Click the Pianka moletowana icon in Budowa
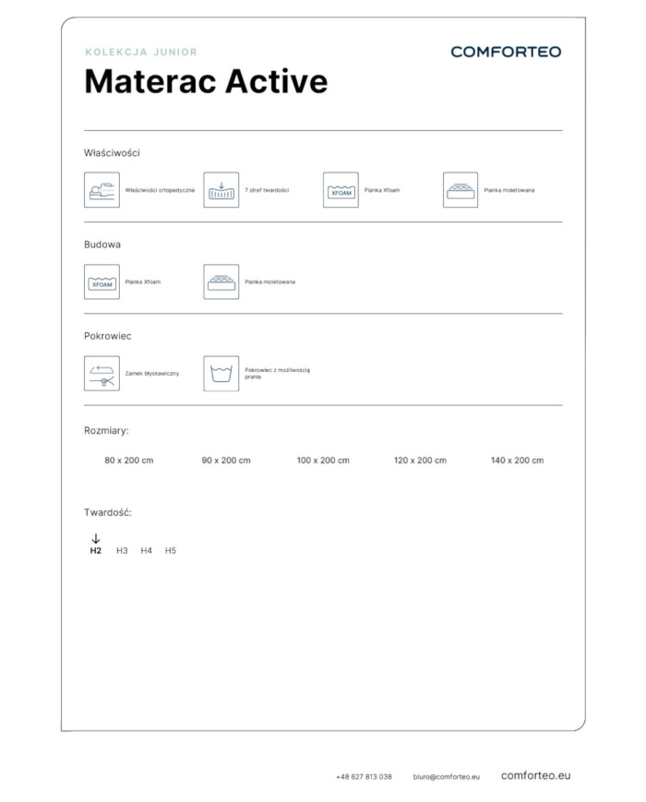The height and width of the screenshot is (802, 646). [221, 281]
